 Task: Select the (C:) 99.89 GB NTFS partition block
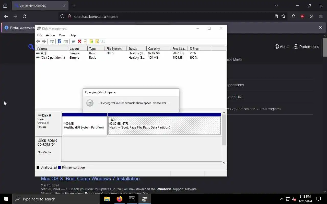click(164, 124)
